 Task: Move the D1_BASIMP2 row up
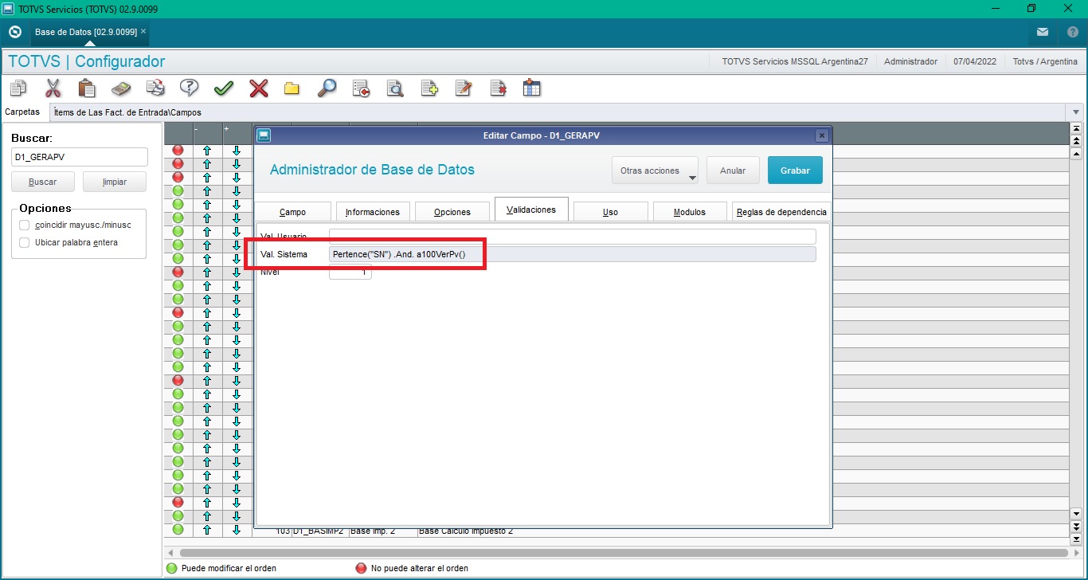coord(207,530)
